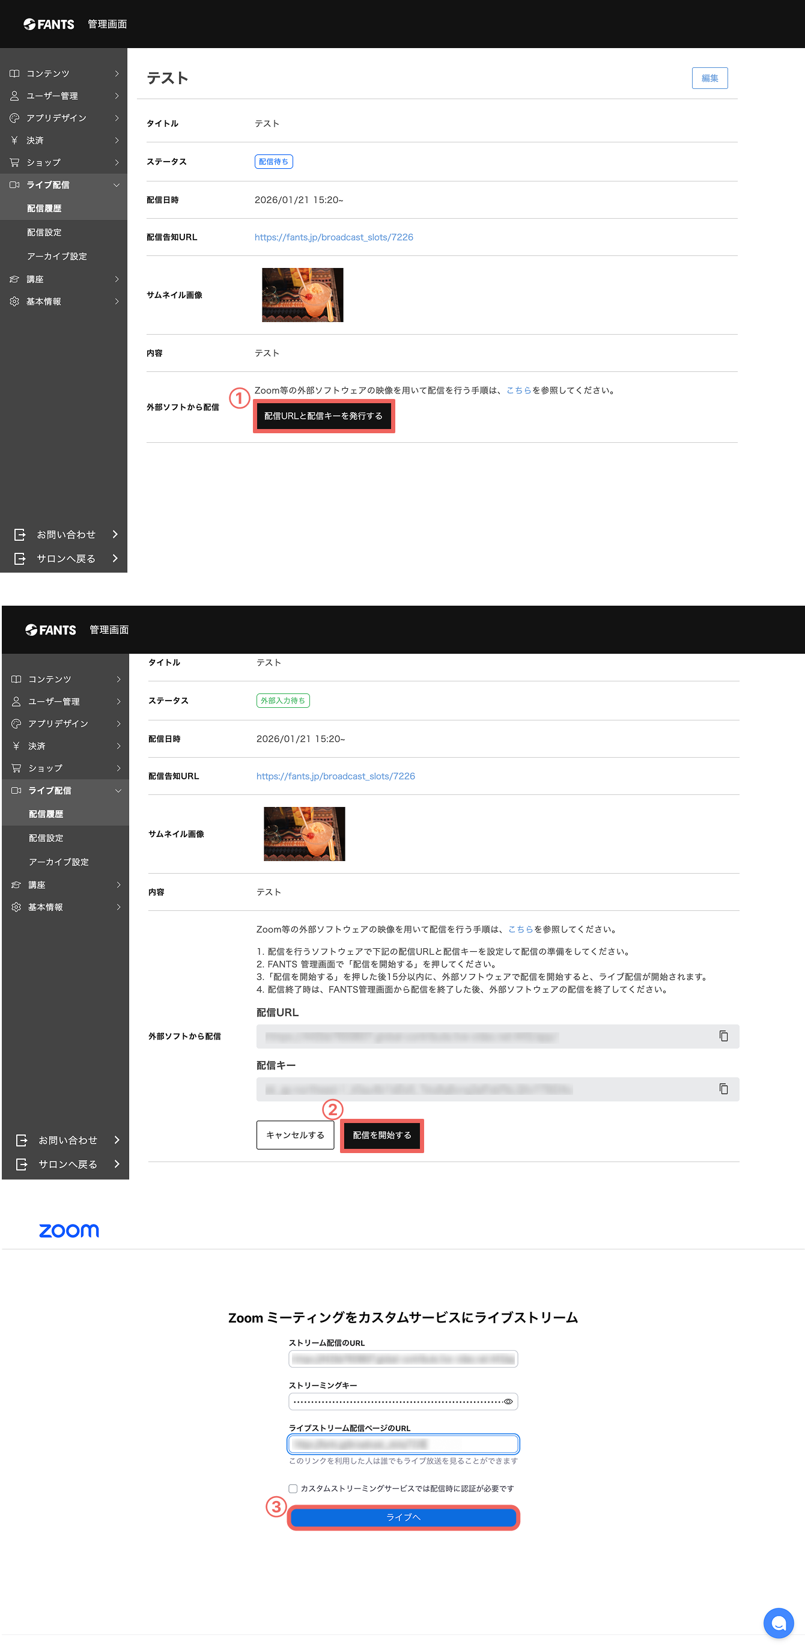Screen dimensions: 805x1650
Task: Click the top FANTS logo
Action: [49, 25]
